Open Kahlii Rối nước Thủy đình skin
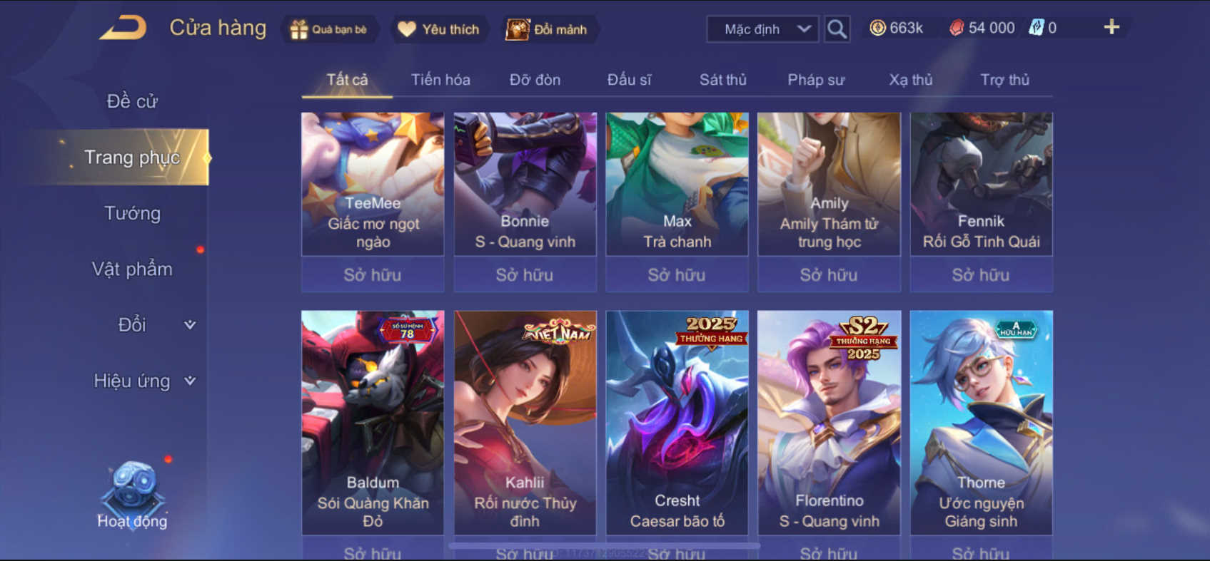 click(x=525, y=422)
